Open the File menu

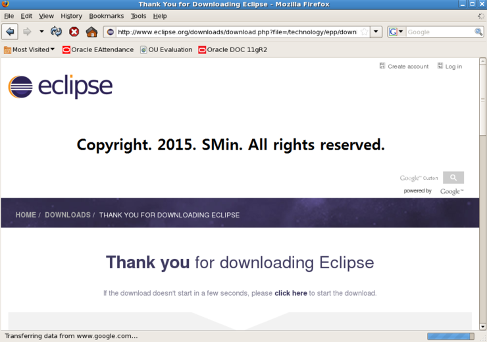(x=9, y=16)
